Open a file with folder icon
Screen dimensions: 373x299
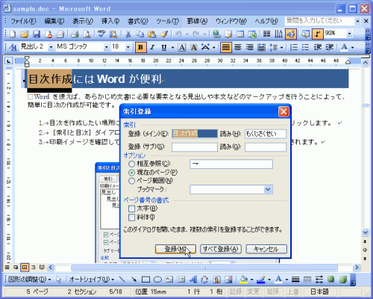point(25,34)
